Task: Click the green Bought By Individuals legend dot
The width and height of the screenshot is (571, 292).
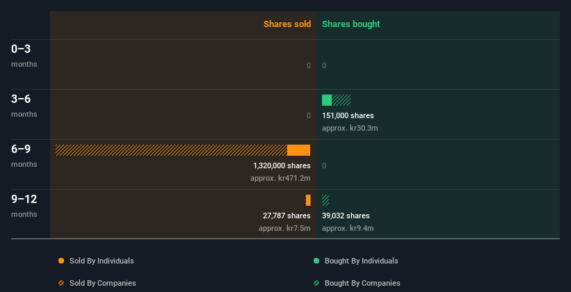Action: pos(316,261)
